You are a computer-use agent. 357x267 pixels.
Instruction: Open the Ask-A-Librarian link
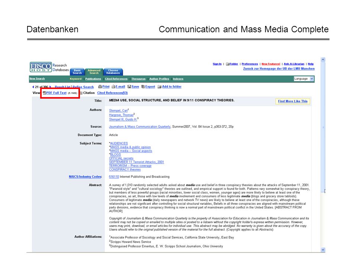coord(294,64)
